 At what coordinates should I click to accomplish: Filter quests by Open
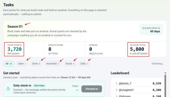click(x=22, y=64)
